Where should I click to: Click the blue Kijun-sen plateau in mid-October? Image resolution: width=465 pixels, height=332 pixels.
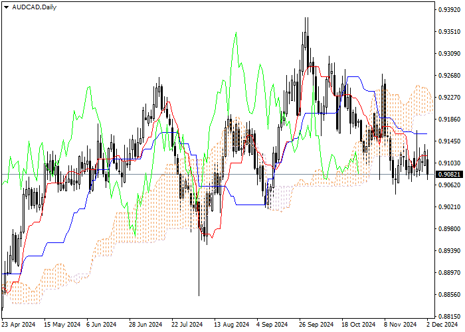353,77
